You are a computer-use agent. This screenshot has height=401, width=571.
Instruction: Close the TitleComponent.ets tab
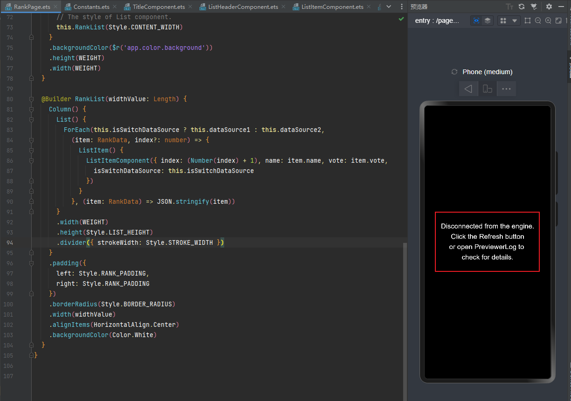pos(190,7)
